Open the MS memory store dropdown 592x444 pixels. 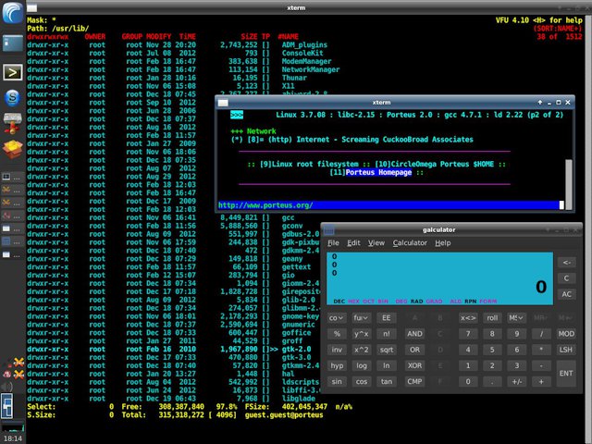click(516, 318)
